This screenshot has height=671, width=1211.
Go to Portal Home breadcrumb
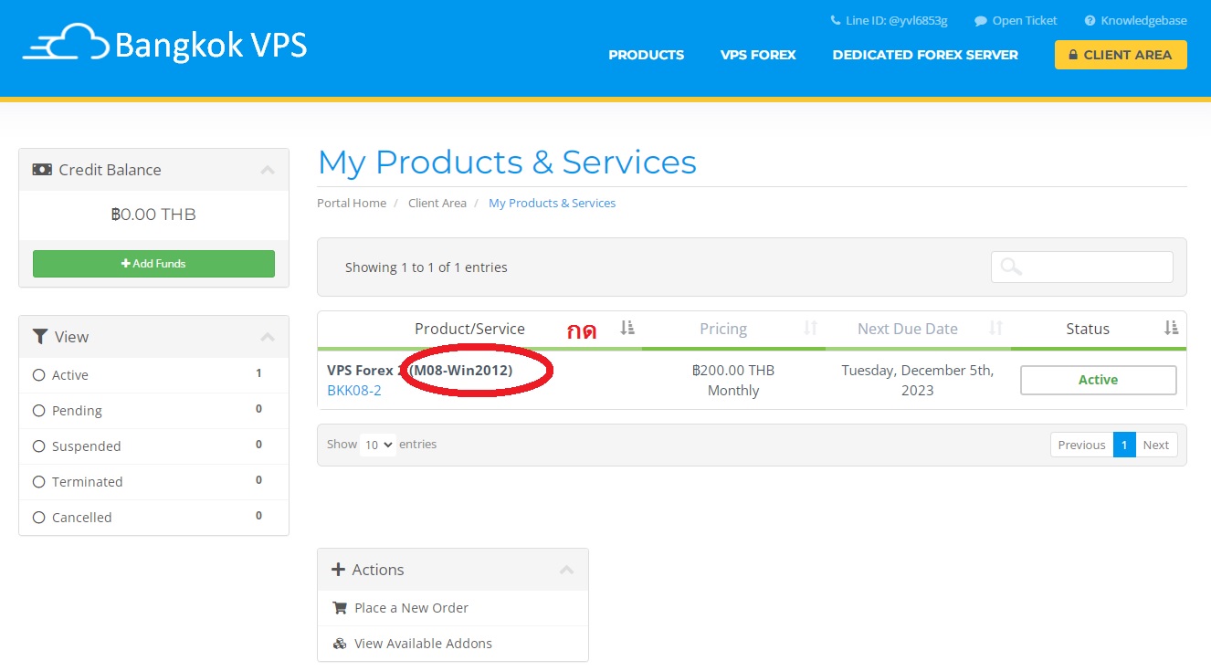click(x=352, y=203)
